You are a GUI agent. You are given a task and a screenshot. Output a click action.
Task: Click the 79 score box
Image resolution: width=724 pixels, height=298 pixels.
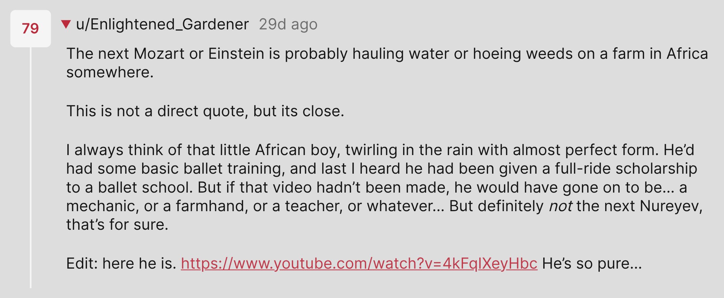click(x=30, y=28)
